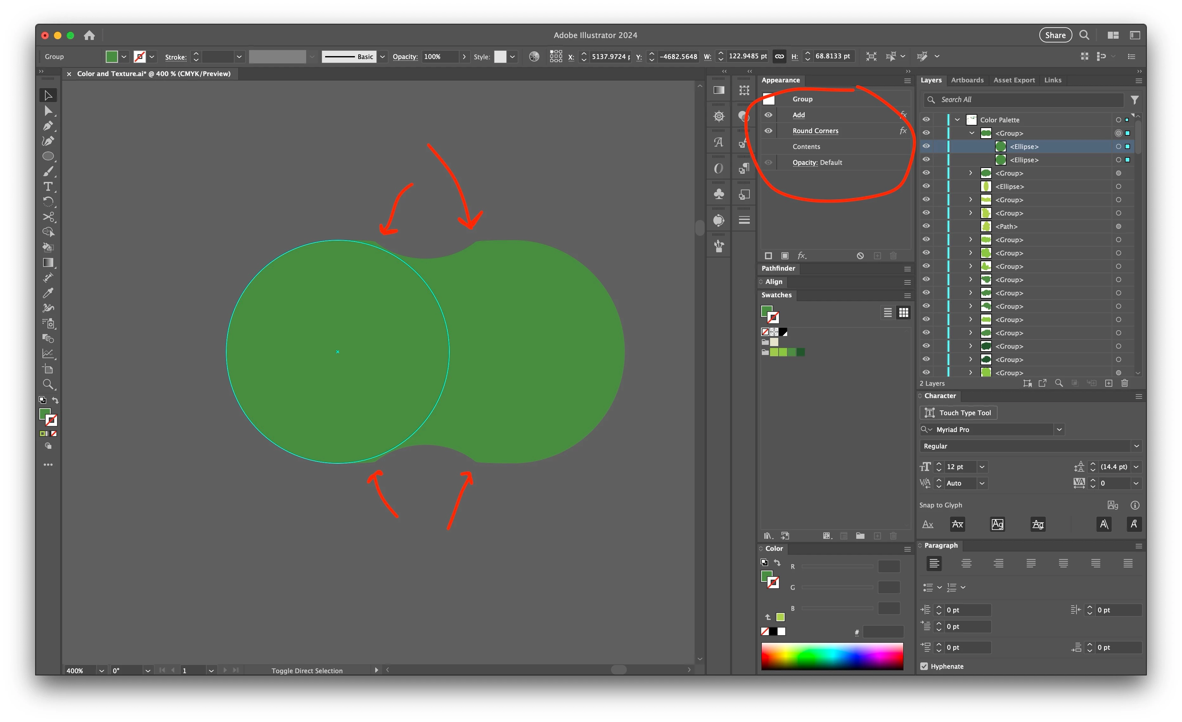Screen dimensions: 1182x722
Task: Click the Home icon
Action: point(89,35)
